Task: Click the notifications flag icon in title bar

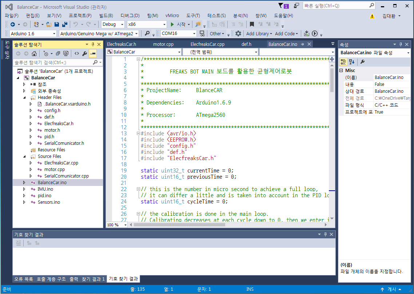Action: tap(283, 5)
